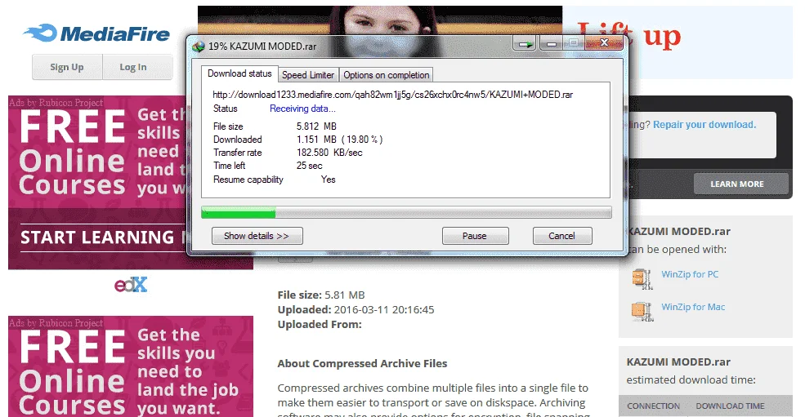The image size is (805, 417).
Task: Minimize the download dialog window
Action: pos(552,44)
